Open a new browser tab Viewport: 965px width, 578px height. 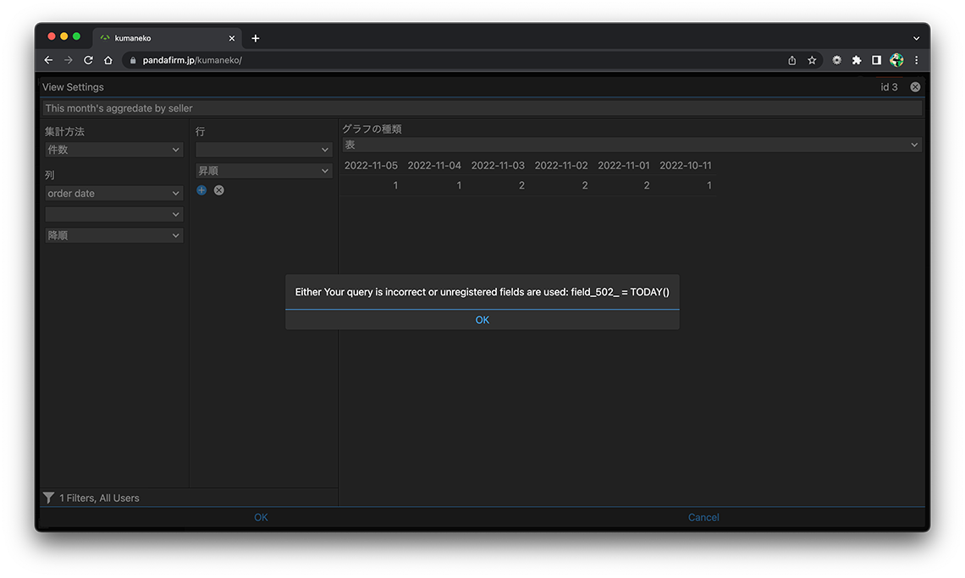[256, 38]
